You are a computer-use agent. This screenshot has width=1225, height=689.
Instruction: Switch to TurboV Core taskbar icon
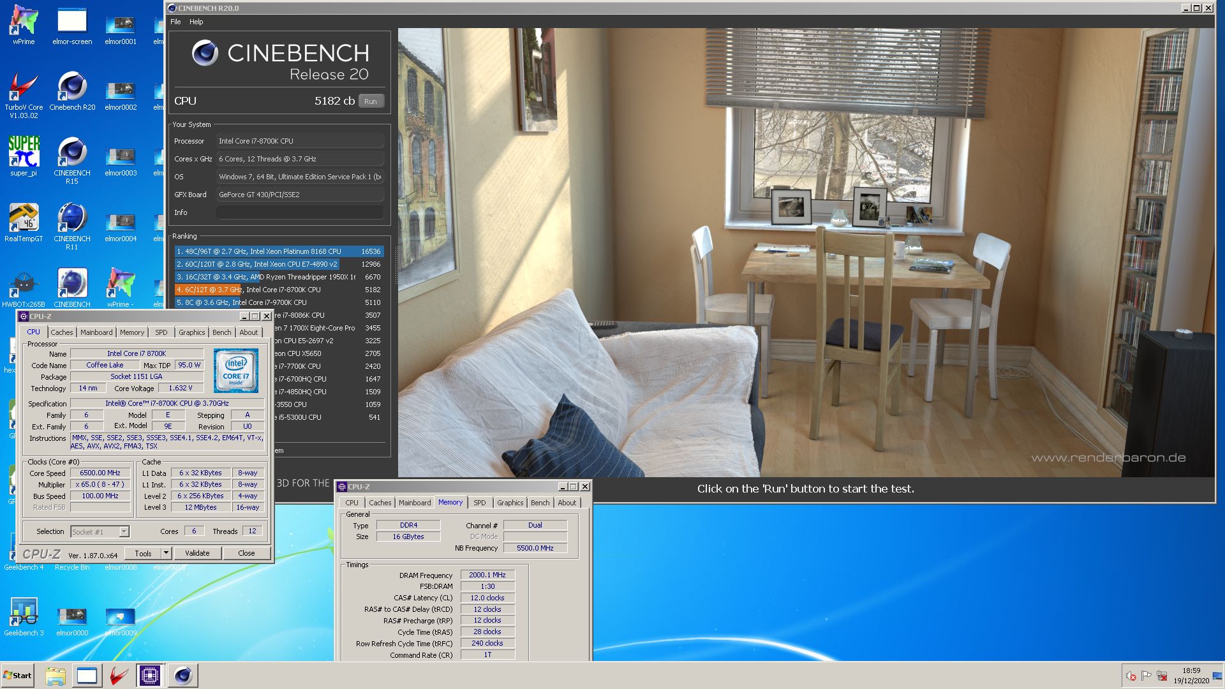coord(118,676)
